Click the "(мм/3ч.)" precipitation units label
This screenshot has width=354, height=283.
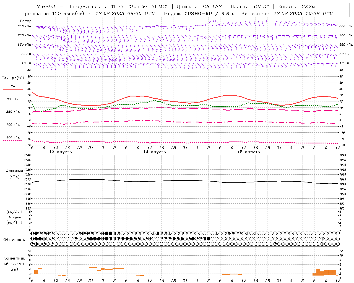point(14,212)
